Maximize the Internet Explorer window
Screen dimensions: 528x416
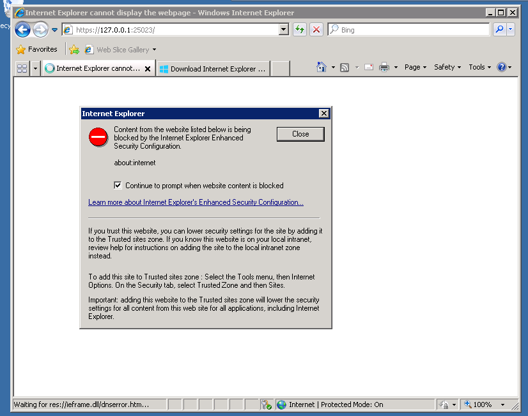click(501, 13)
